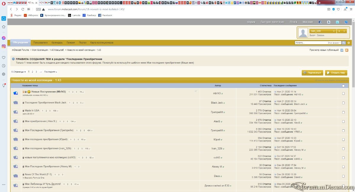This screenshot has width=355, height=192.
Task: Open Календарь tab
Action: 57,43
